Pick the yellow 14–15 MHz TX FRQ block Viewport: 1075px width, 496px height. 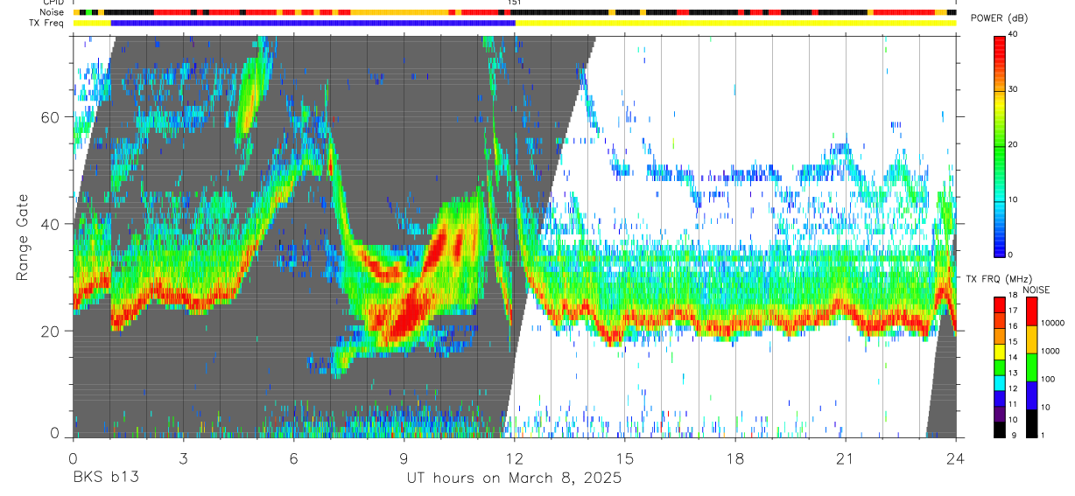tap(999, 351)
